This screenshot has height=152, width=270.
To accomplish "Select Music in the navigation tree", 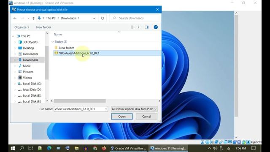I will pos(24,66).
